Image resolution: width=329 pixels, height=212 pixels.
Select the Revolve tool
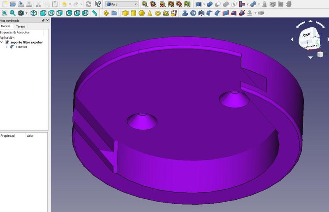pyautogui.click(x=193, y=13)
